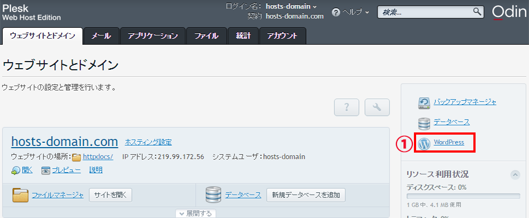Expand domain section with 展開する

coord(196,214)
